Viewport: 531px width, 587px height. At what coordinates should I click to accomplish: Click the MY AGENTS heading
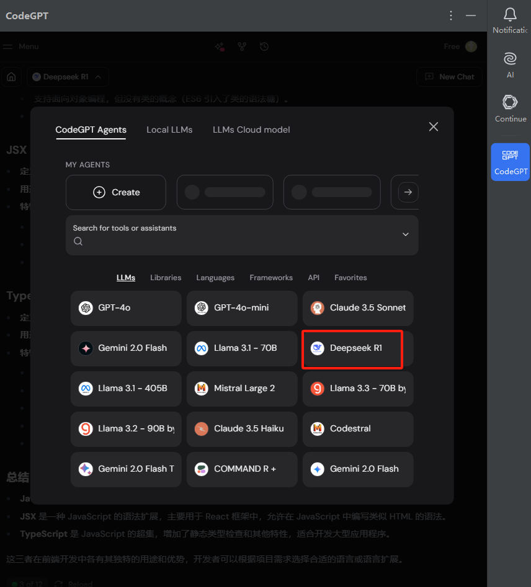point(87,165)
